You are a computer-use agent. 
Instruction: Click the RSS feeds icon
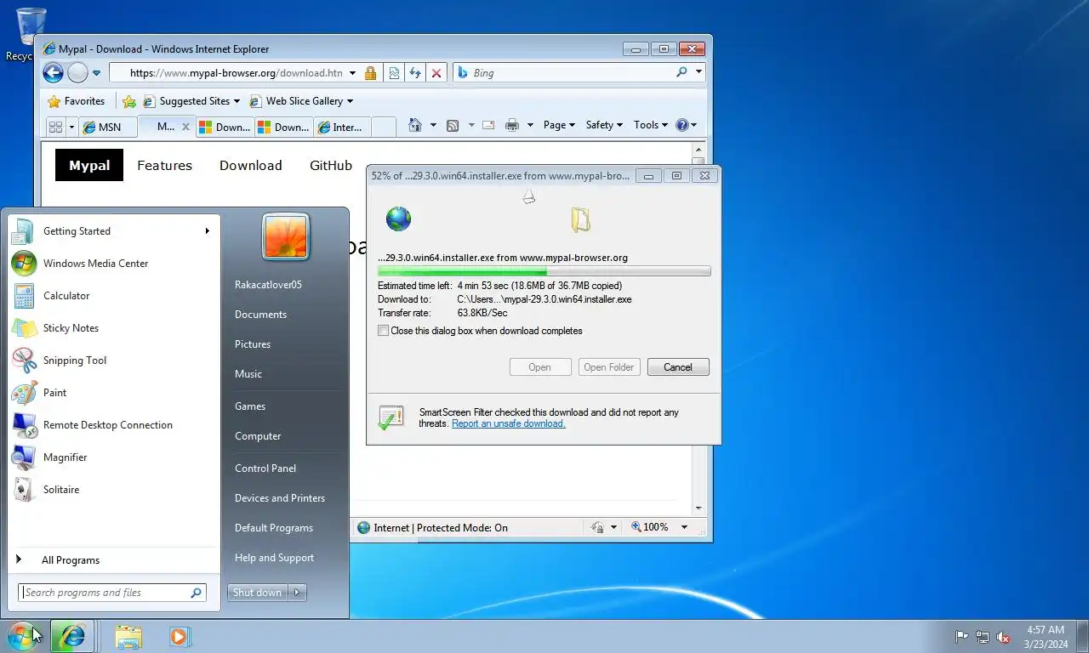(x=453, y=125)
